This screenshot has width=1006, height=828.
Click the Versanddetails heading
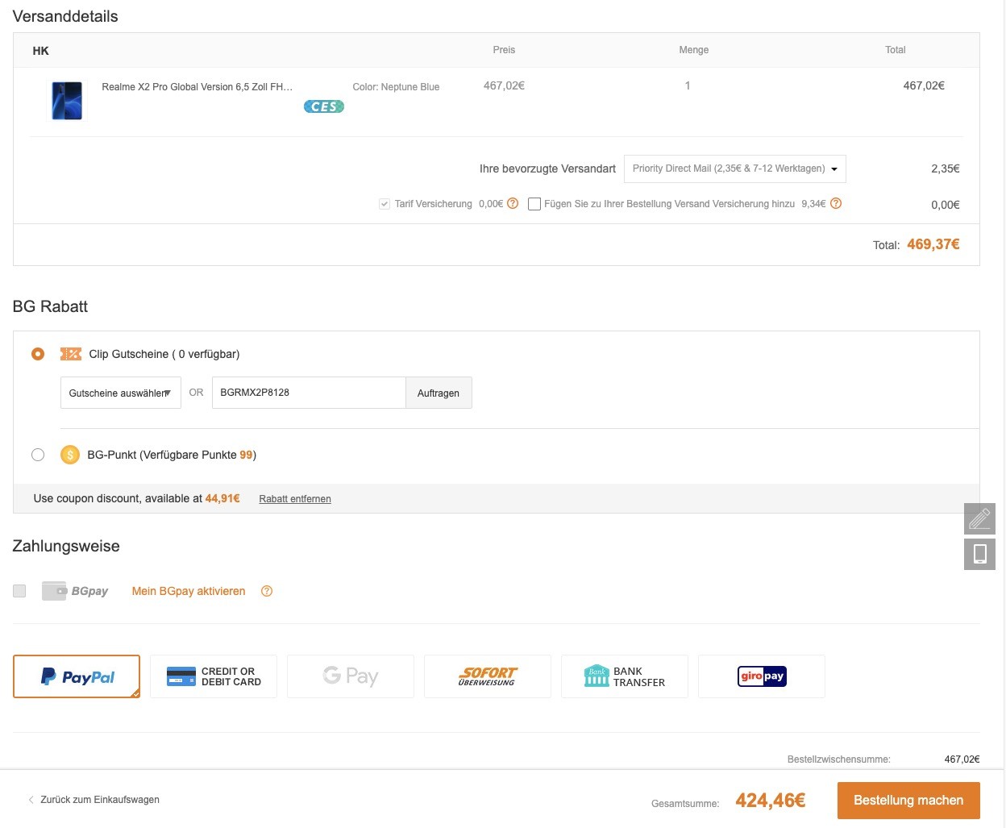[65, 16]
